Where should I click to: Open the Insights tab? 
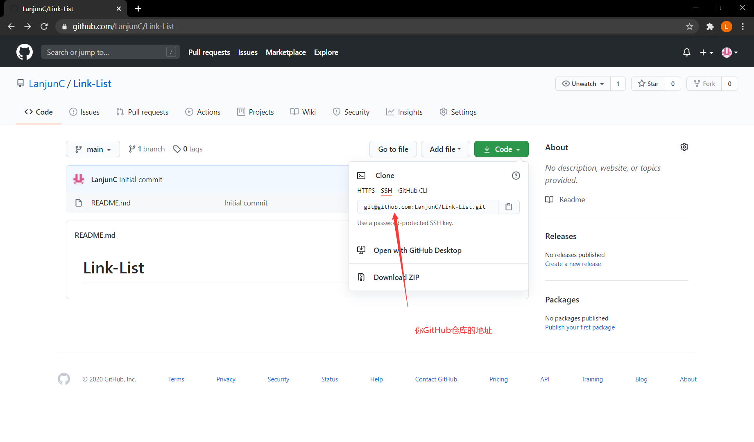(x=404, y=112)
